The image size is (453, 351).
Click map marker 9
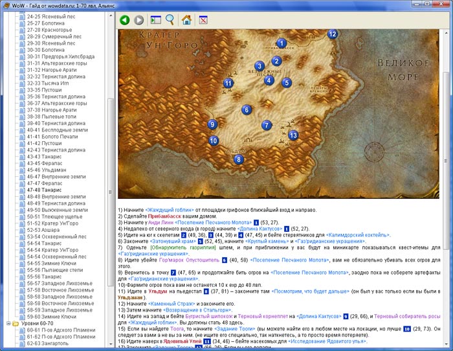click(212, 124)
